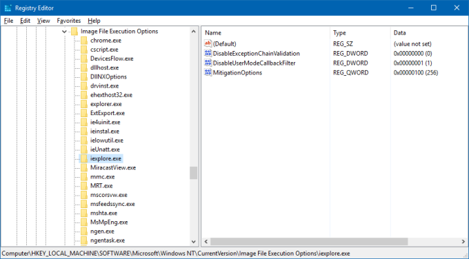The image size is (469, 259).
Task: Select the mshta.exe key label
Action: click(x=103, y=213)
